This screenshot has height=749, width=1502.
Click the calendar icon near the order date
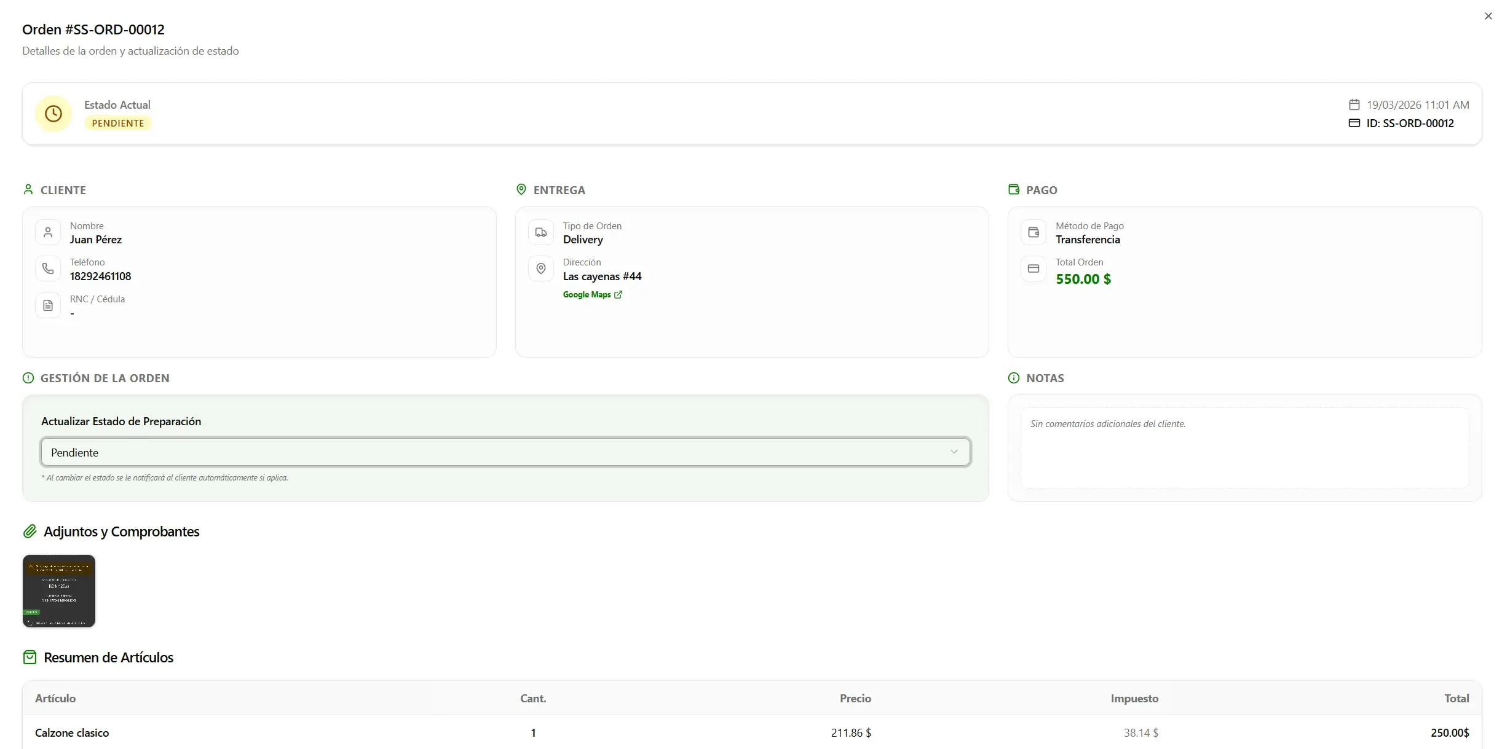click(1354, 104)
